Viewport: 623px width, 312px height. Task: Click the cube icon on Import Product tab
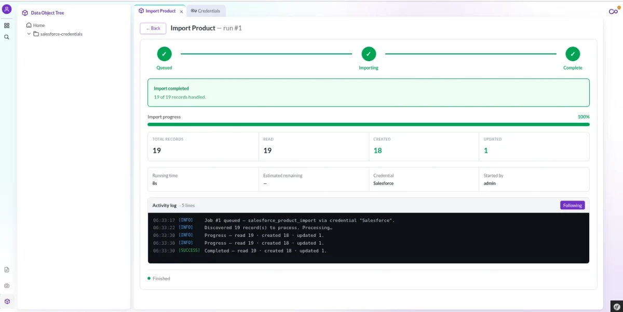pos(141,11)
